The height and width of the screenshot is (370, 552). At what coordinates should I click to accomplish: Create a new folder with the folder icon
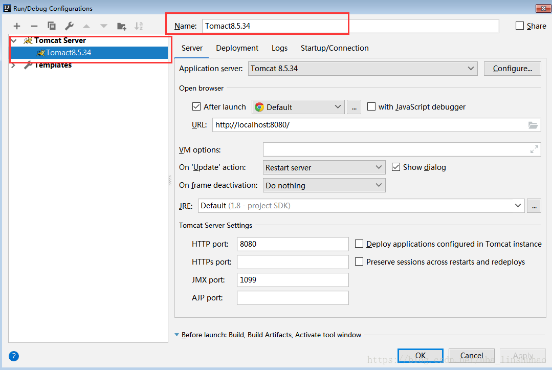coord(121,26)
